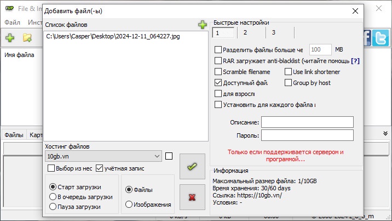Enable the Scramble filename checkbox

point(218,72)
